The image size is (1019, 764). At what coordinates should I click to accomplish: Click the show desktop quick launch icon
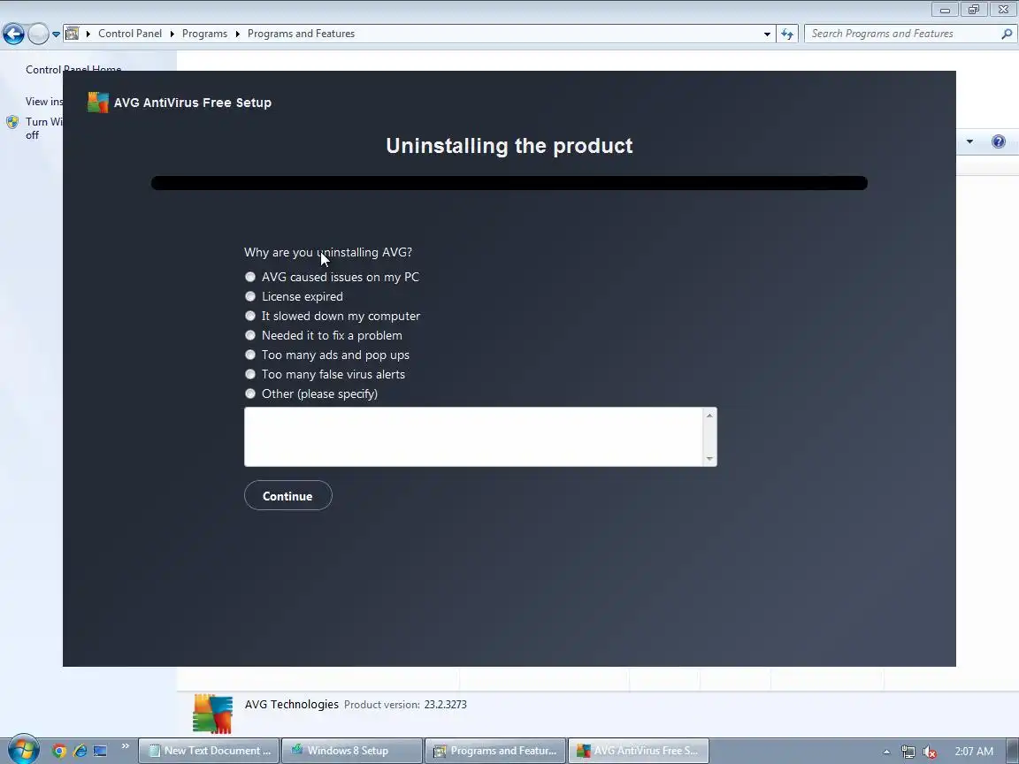[100, 751]
